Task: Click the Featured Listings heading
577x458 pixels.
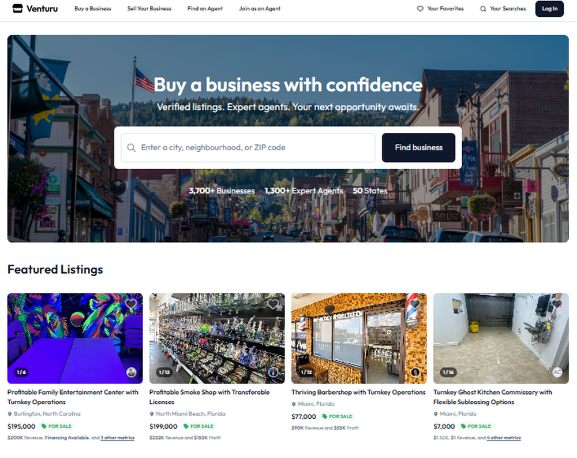Action: [55, 269]
